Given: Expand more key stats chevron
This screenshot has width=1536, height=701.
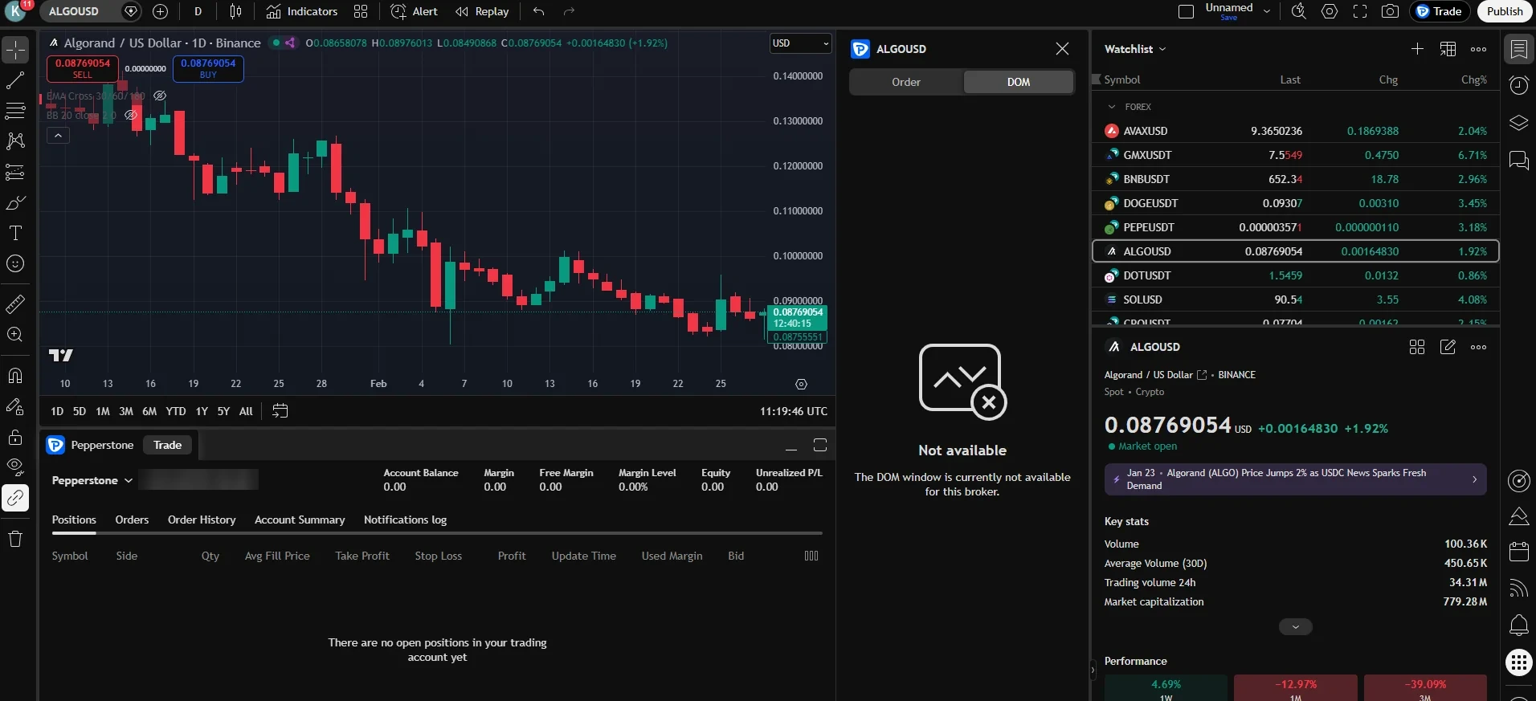Looking at the screenshot, I should (x=1295, y=626).
